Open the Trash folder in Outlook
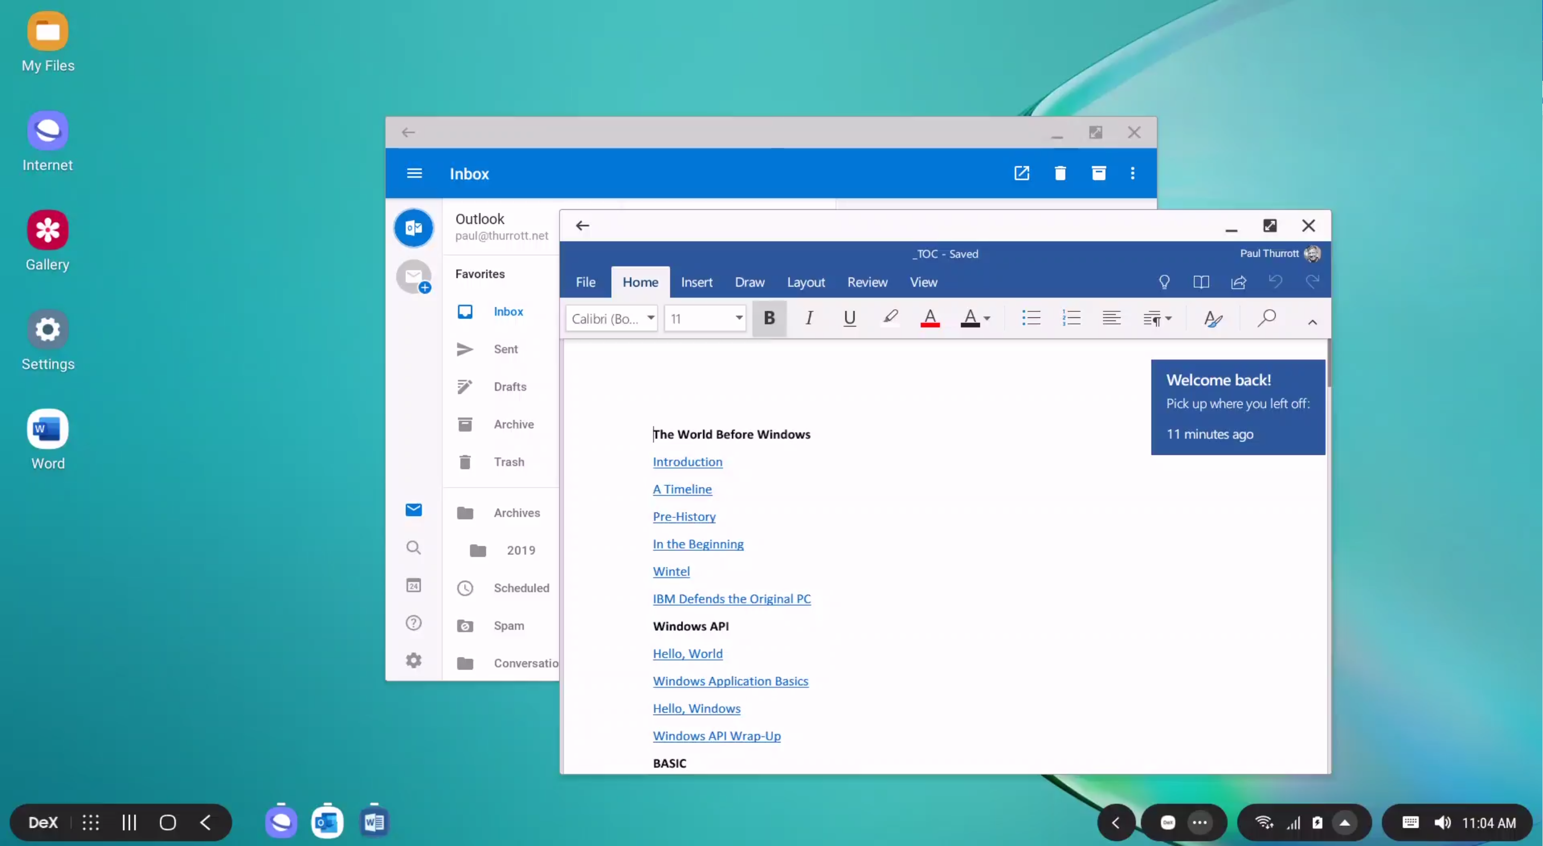 point(500,462)
